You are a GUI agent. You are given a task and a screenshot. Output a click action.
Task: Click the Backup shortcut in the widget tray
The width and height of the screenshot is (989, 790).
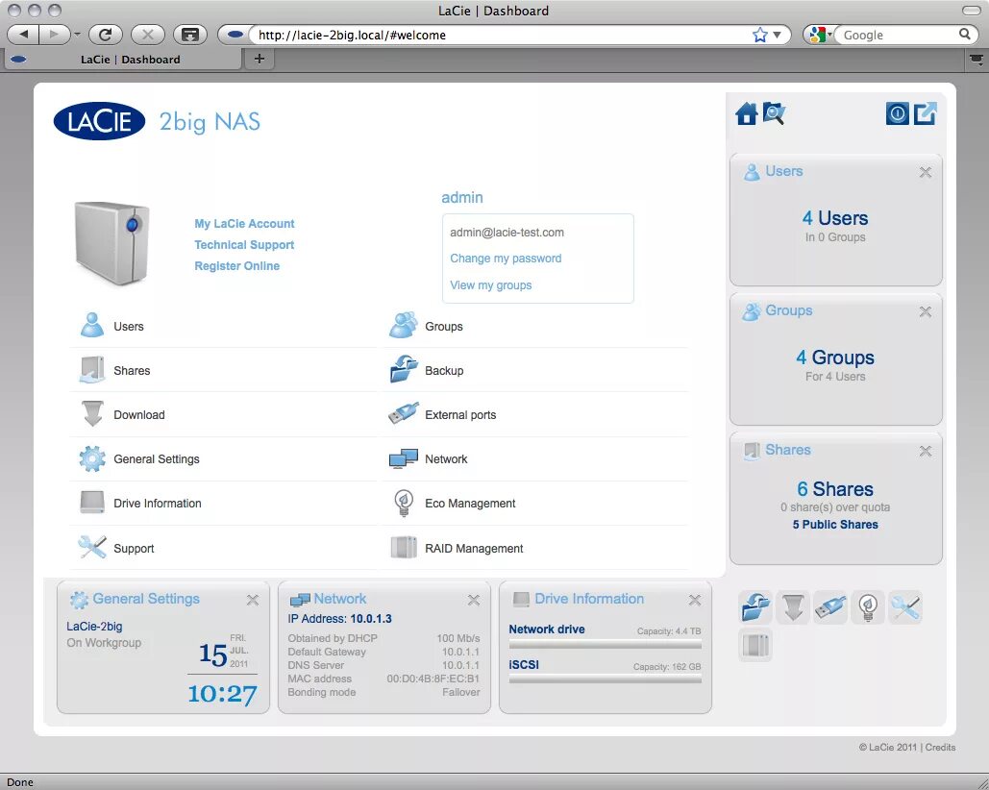(x=755, y=607)
